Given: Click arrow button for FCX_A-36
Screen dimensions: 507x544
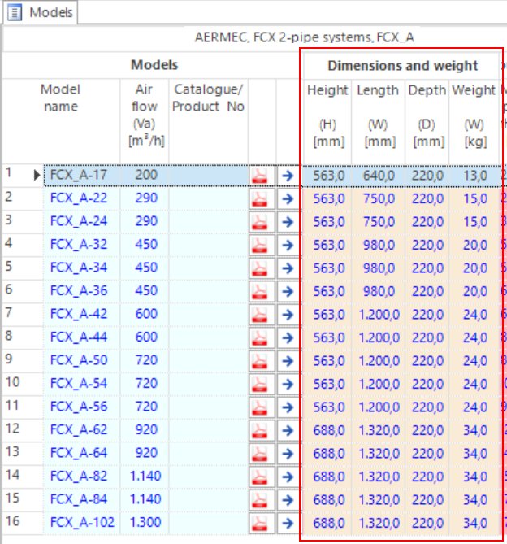Looking at the screenshot, I should tap(288, 290).
